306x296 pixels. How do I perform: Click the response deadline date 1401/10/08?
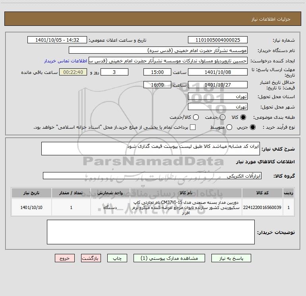(x=218, y=72)
